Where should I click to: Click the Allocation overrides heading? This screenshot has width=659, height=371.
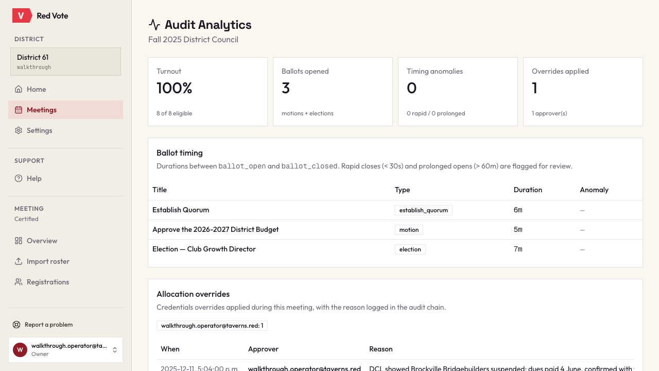click(193, 294)
